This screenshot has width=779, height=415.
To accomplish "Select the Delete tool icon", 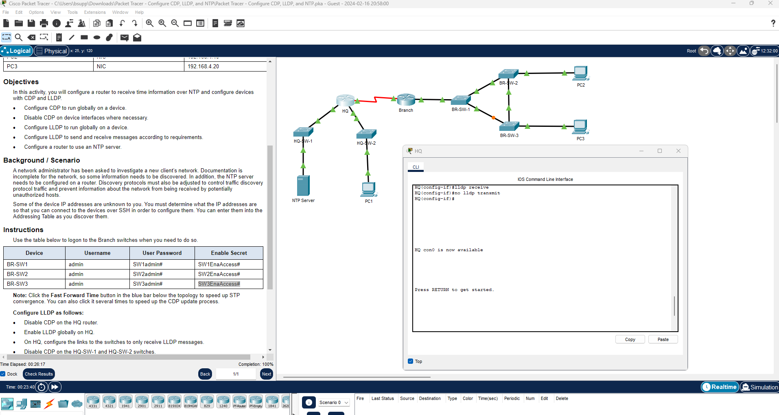I will (31, 37).
